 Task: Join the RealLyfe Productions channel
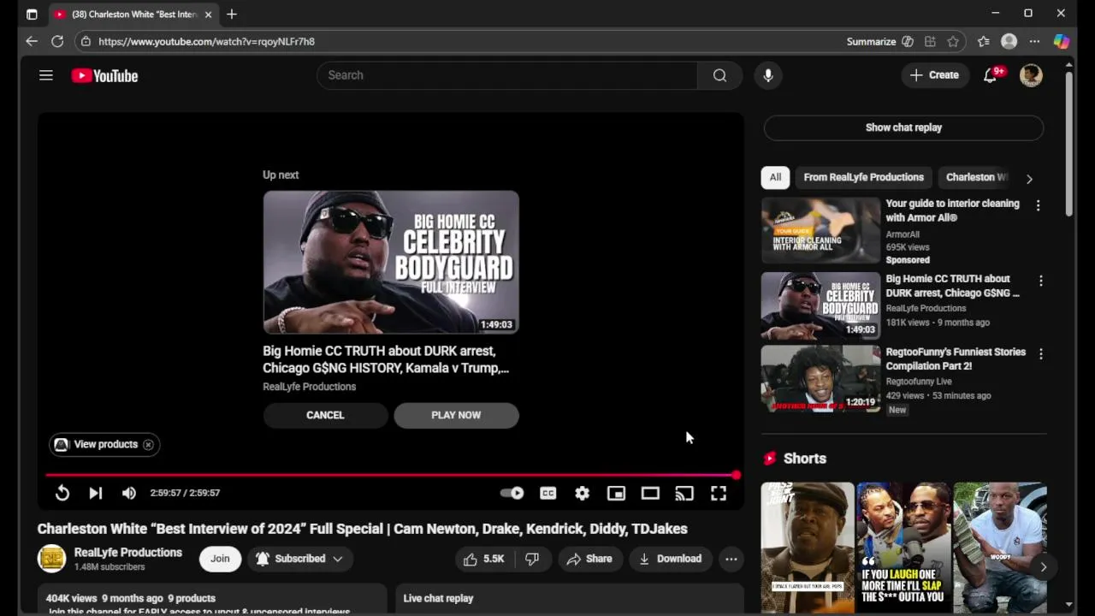click(220, 559)
